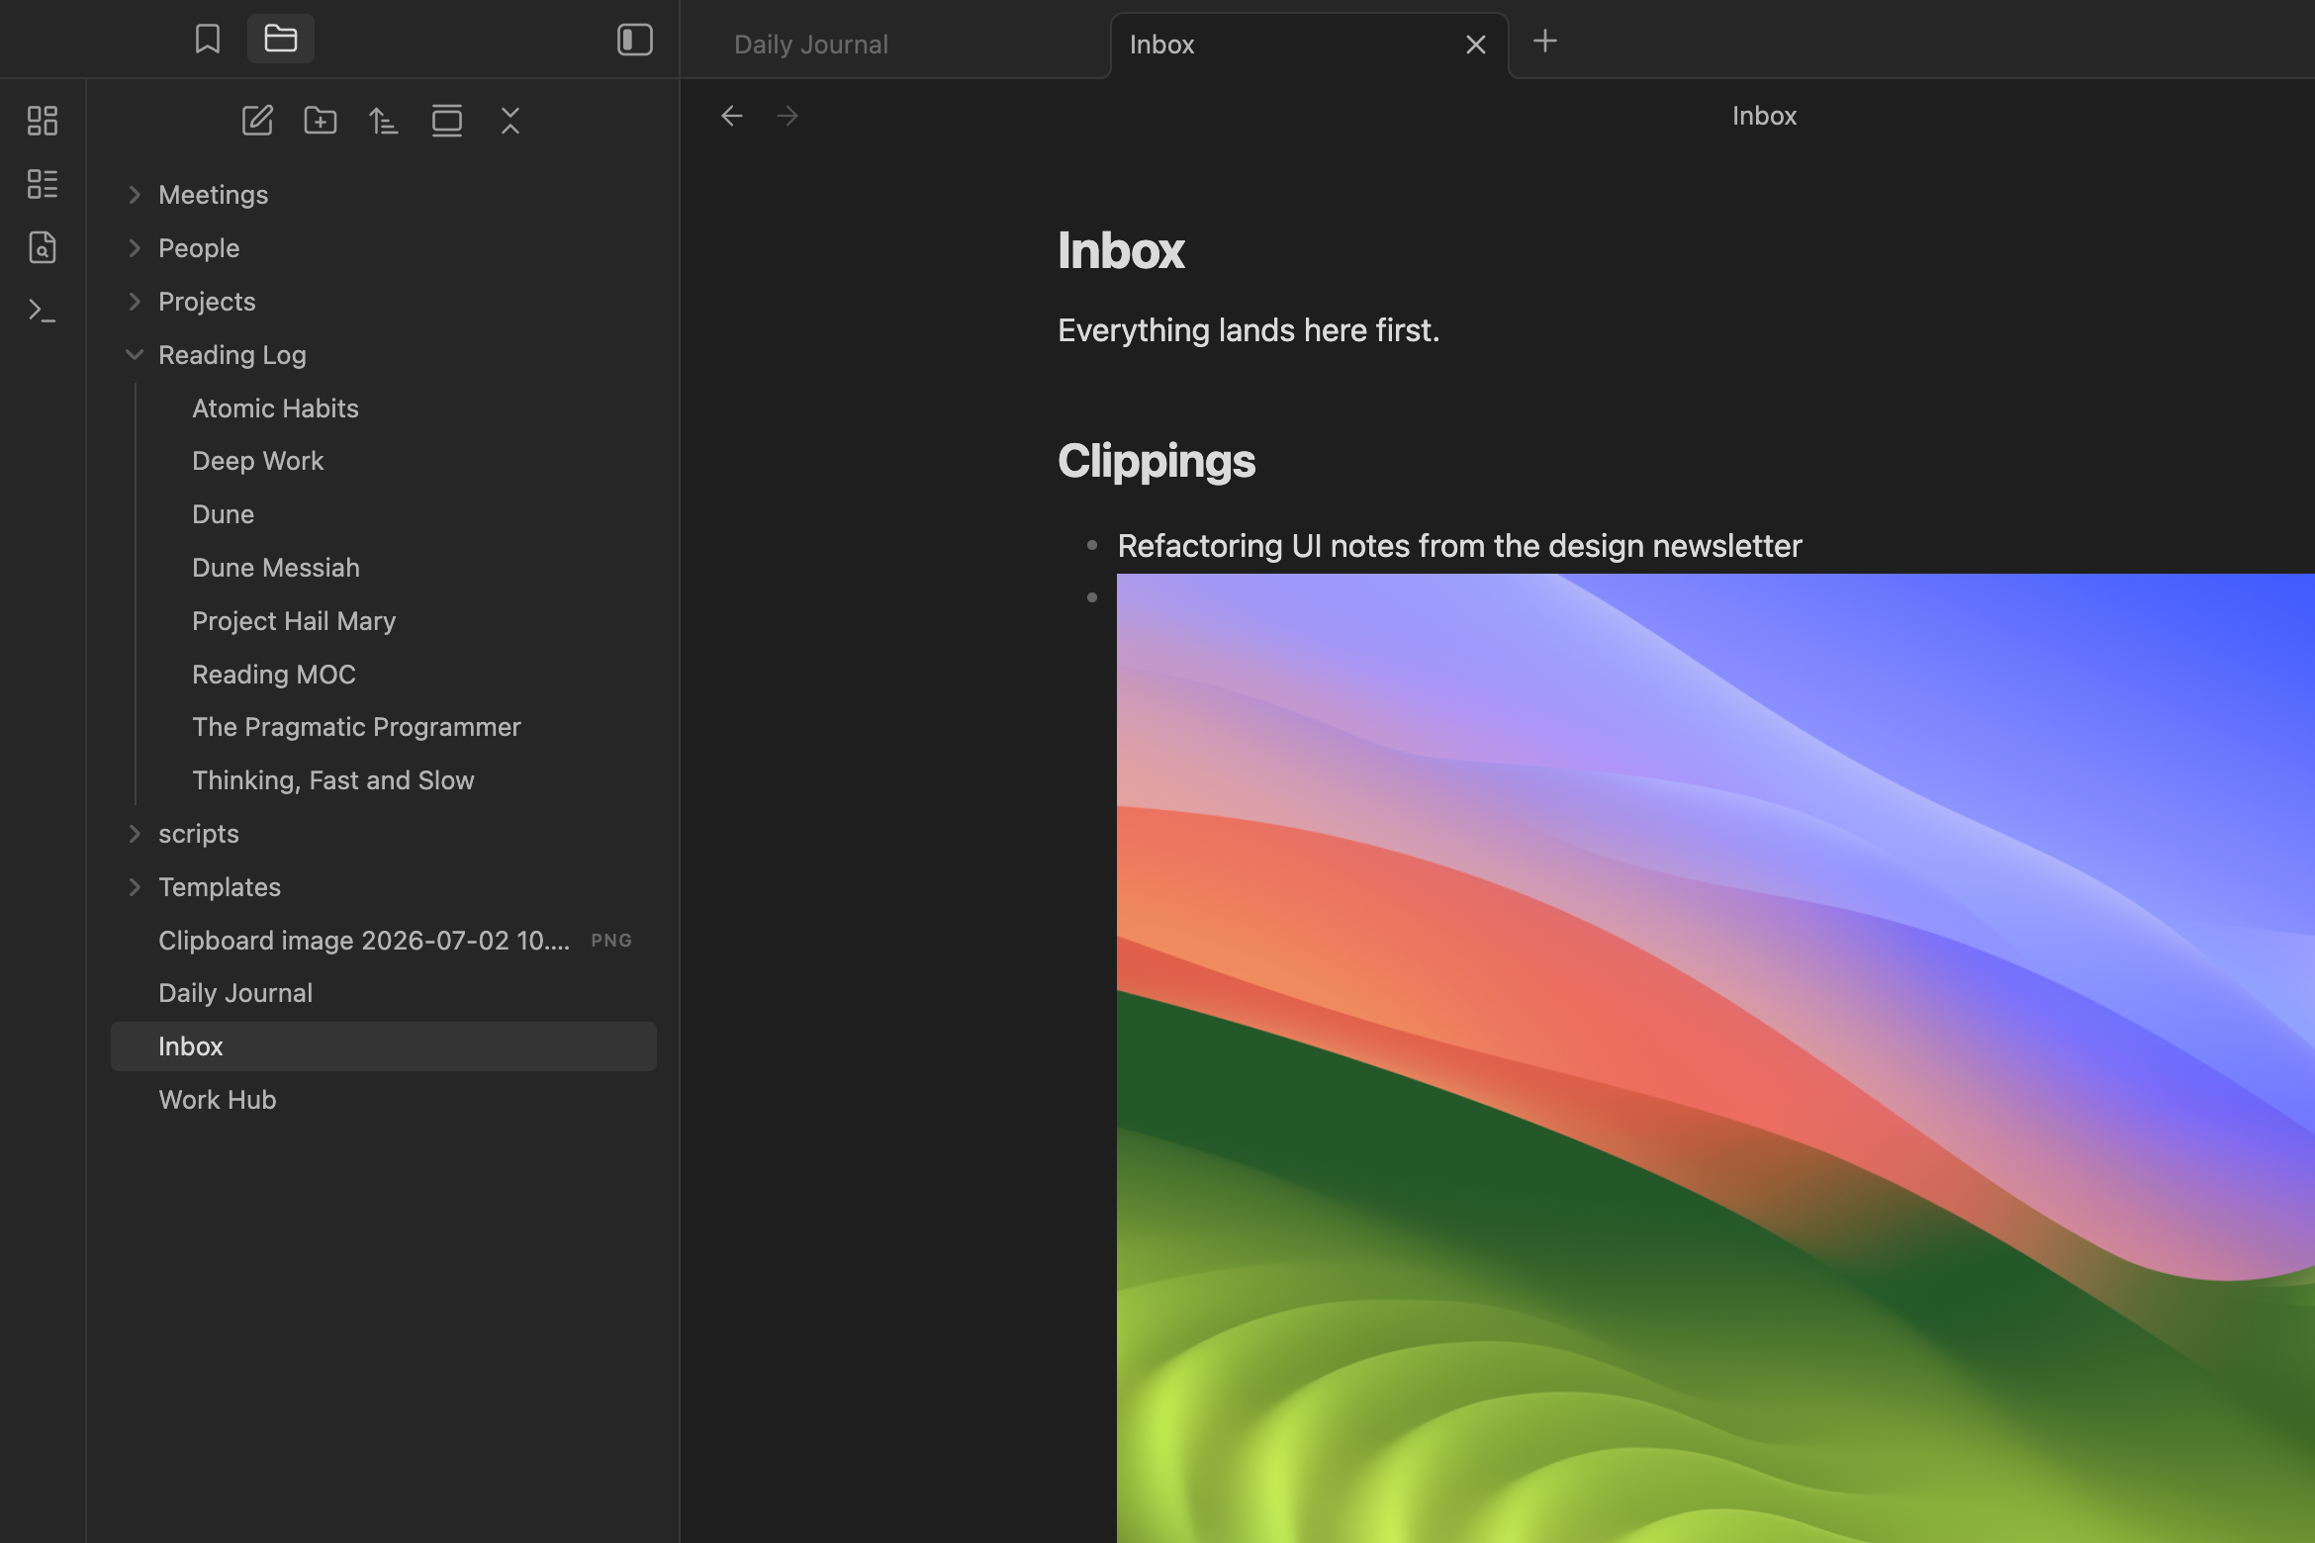The width and height of the screenshot is (2315, 1543).
Task: Open the Clipboard image PNG file
Action: [384, 941]
